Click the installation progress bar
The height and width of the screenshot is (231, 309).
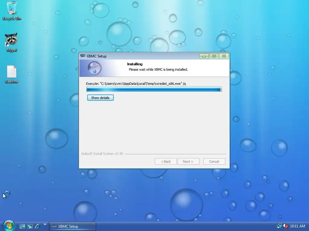pos(154,89)
